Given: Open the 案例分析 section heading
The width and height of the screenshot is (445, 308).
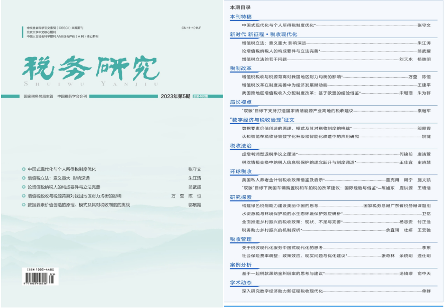Looking at the screenshot, I should point(240,265).
